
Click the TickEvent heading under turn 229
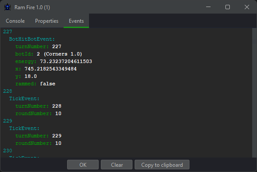pos(24,128)
